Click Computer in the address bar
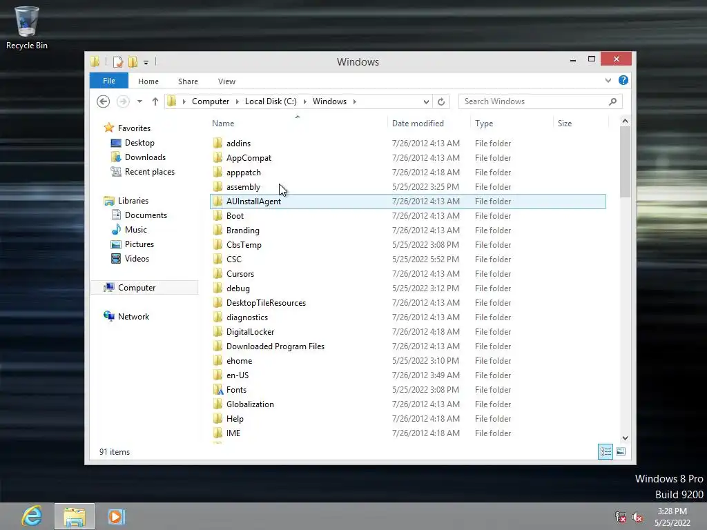The width and height of the screenshot is (707, 530). (211, 101)
